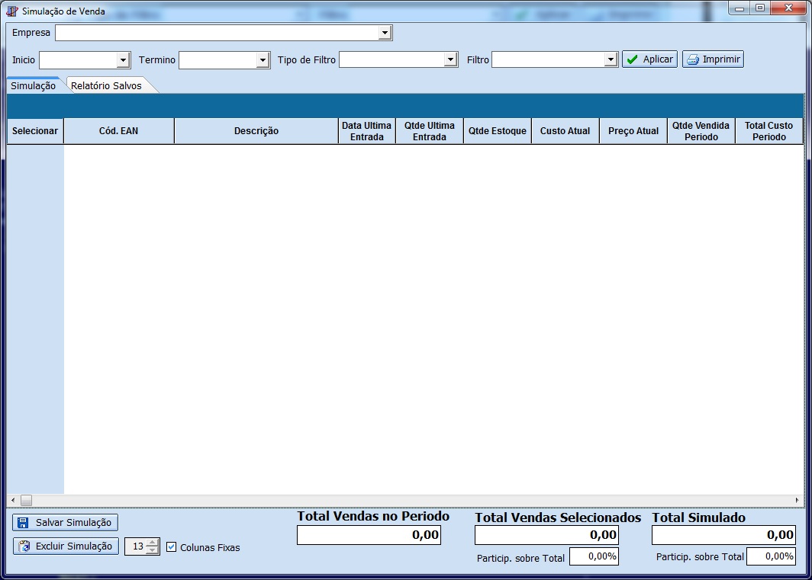This screenshot has height=580, width=812.
Task: Expand the Tipo de Filtro dropdown
Action: [x=450, y=60]
